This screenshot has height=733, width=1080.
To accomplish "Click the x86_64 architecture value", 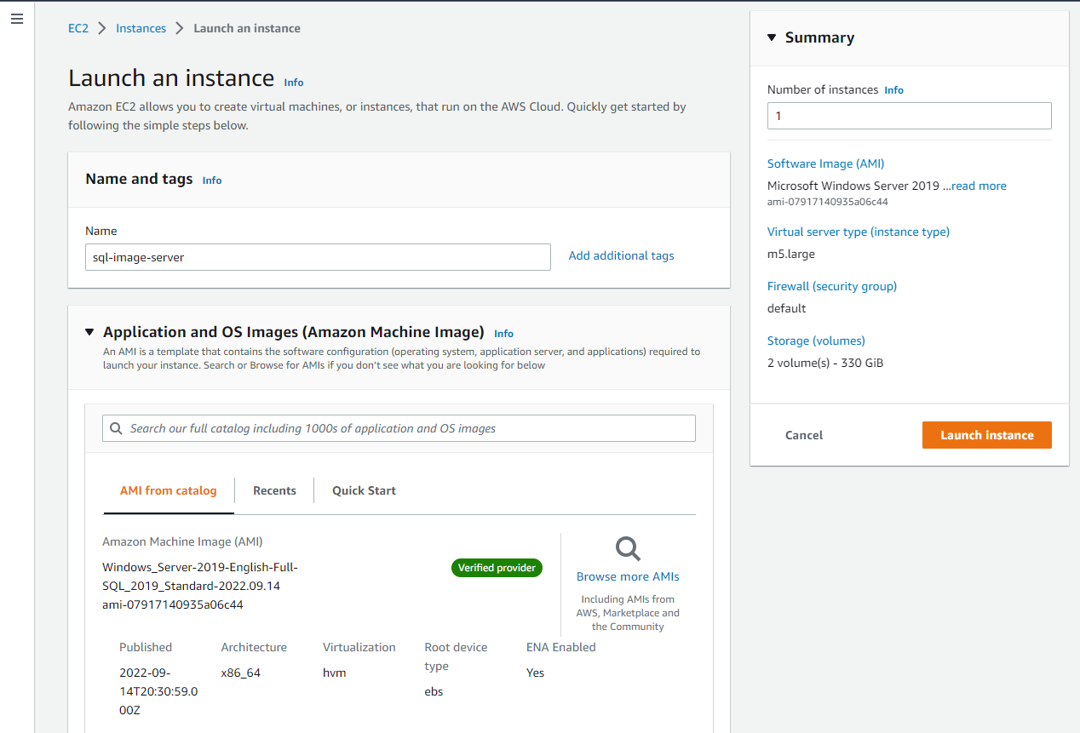I will (241, 673).
